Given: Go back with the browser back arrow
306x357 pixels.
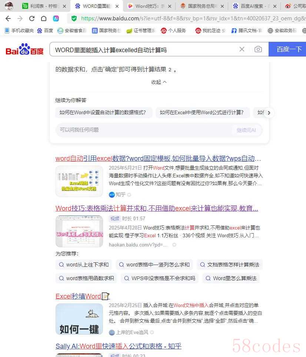Looking at the screenshot, I should click(8, 18).
